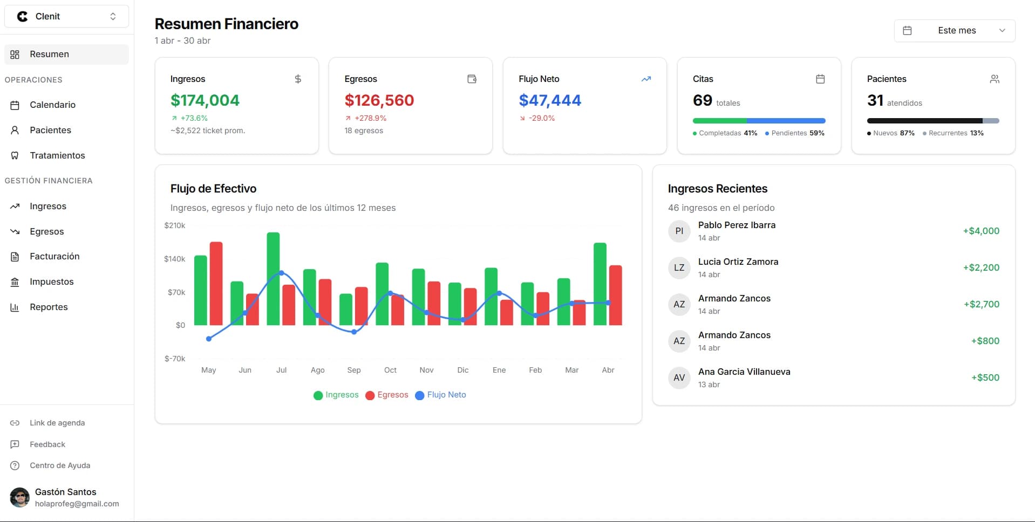The image size is (1035, 522).
Task: Click the Reportes bar chart icon
Action: click(15, 307)
